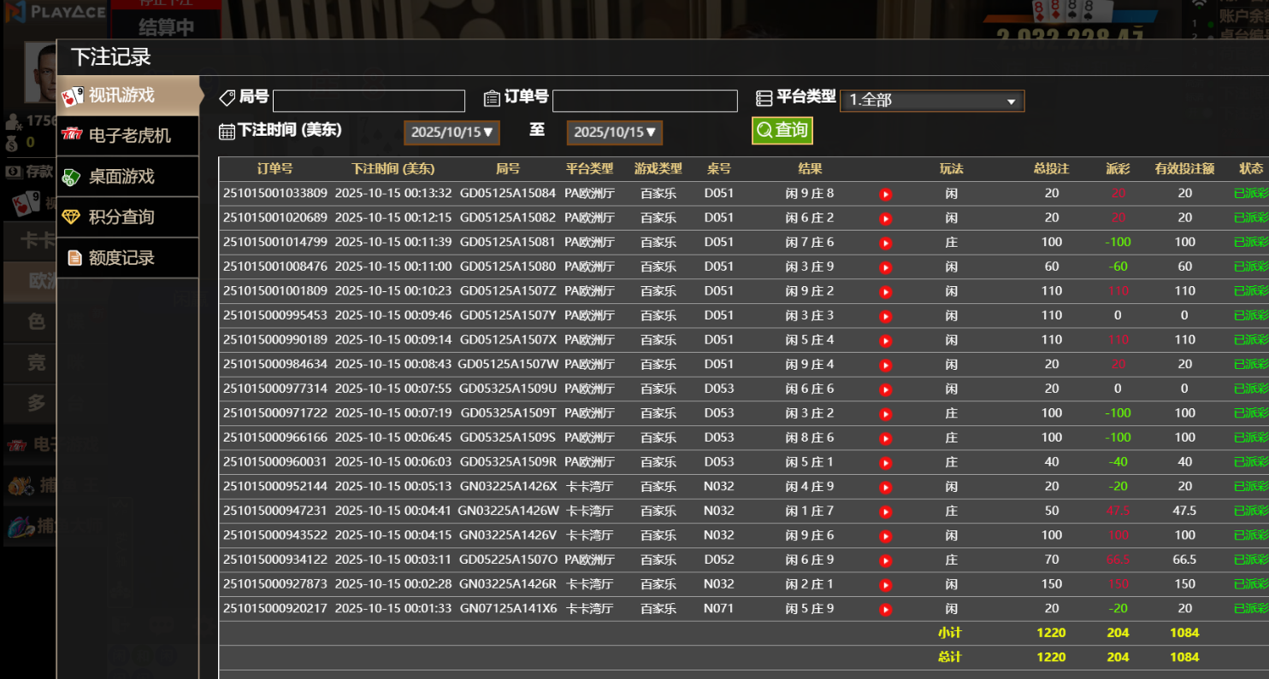This screenshot has height=679, width=1269.
Task: Select the 视讯游戏 tab
Action: click(x=128, y=96)
